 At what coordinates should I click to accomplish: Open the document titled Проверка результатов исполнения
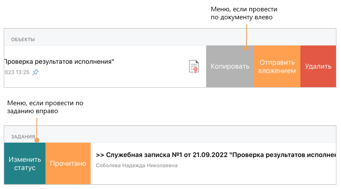click(x=59, y=62)
